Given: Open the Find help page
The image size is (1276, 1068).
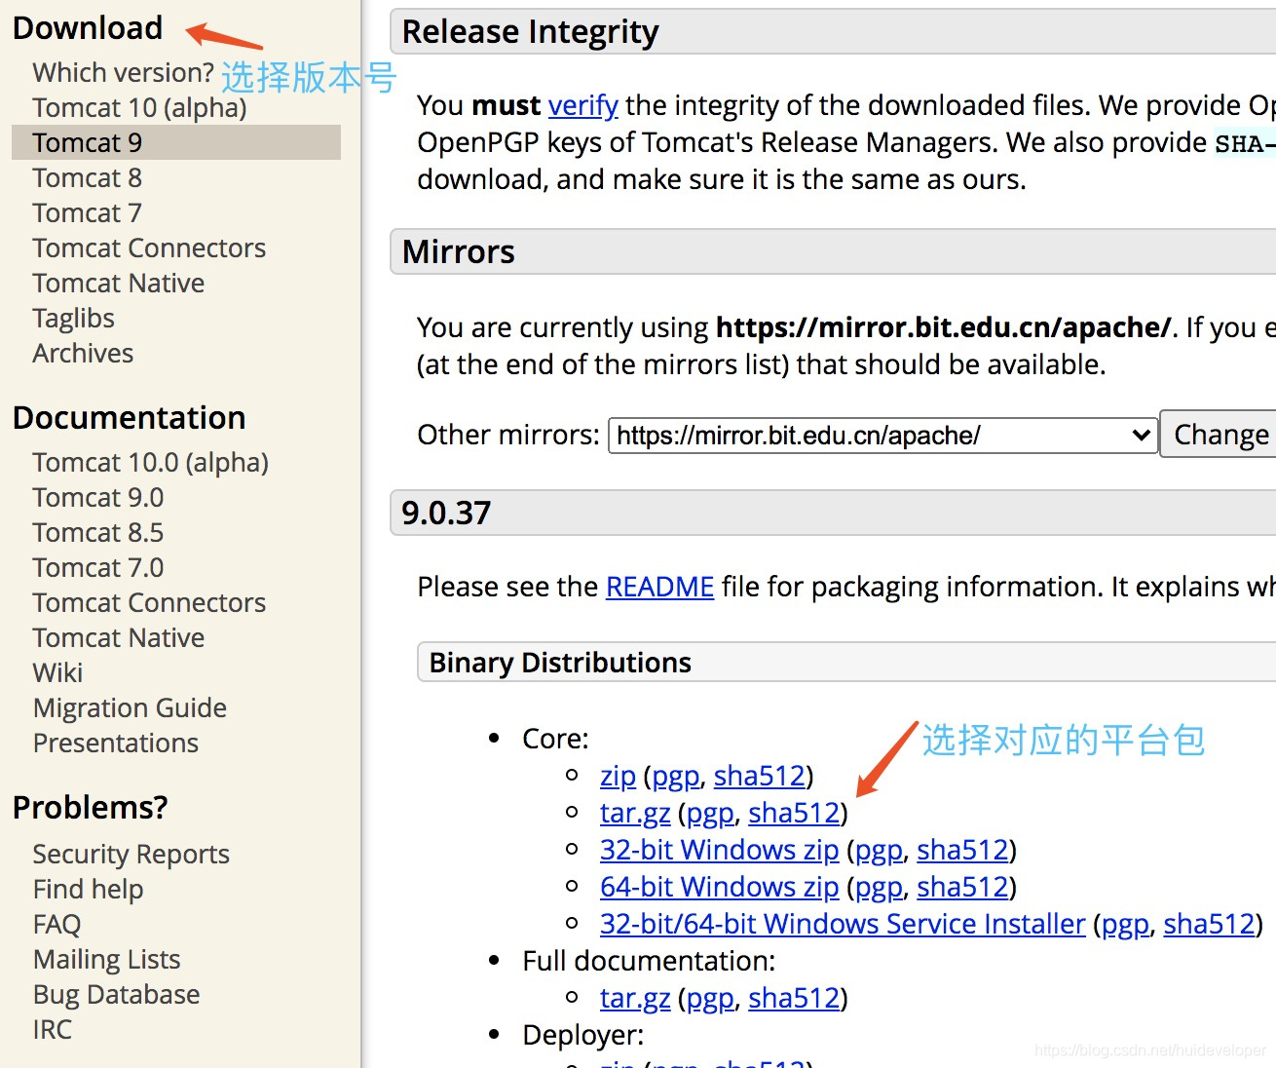Looking at the screenshot, I should pyautogui.click(x=88, y=890).
